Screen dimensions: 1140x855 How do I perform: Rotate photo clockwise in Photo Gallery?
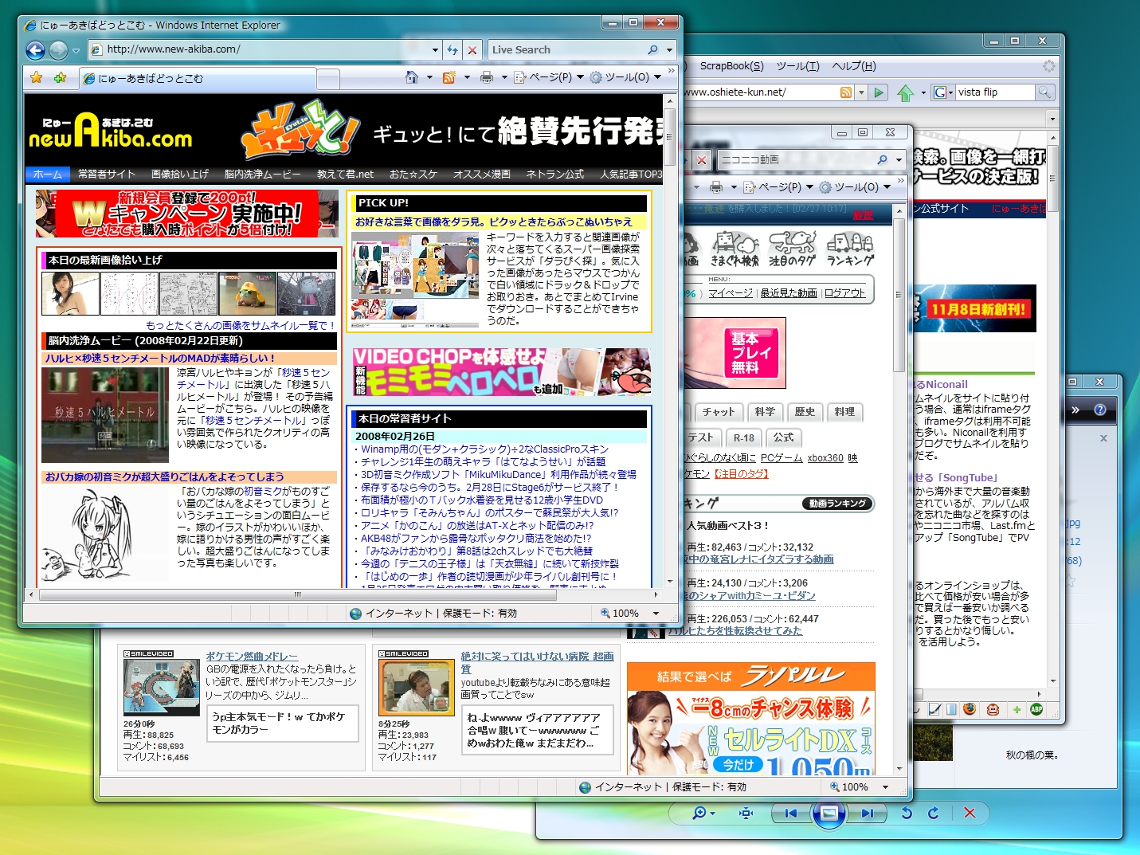click(x=934, y=813)
